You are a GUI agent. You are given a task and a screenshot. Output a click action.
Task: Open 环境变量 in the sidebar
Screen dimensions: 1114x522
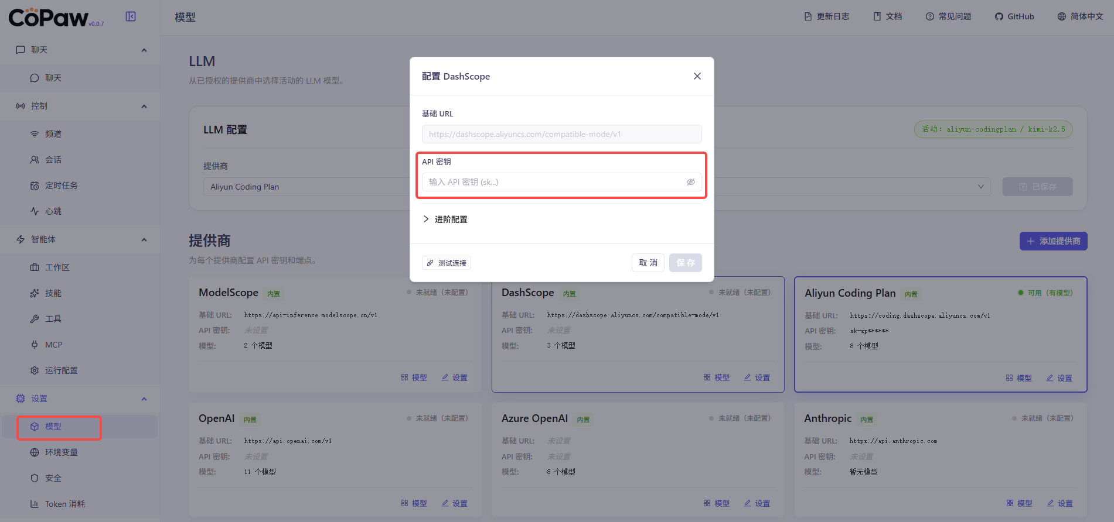(x=80, y=452)
